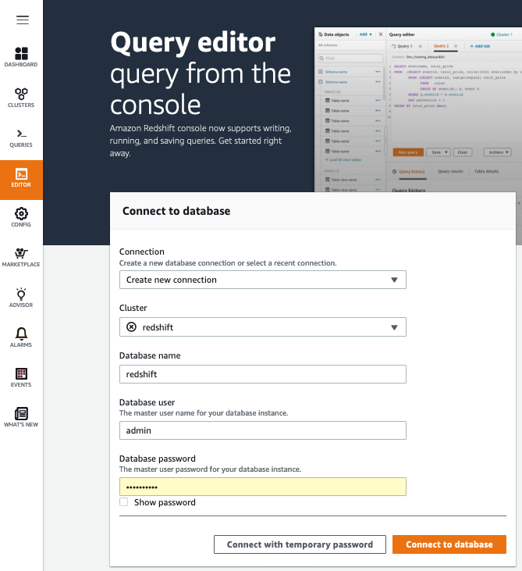Select the Editor sidebar item
522x571 pixels.
22,178
